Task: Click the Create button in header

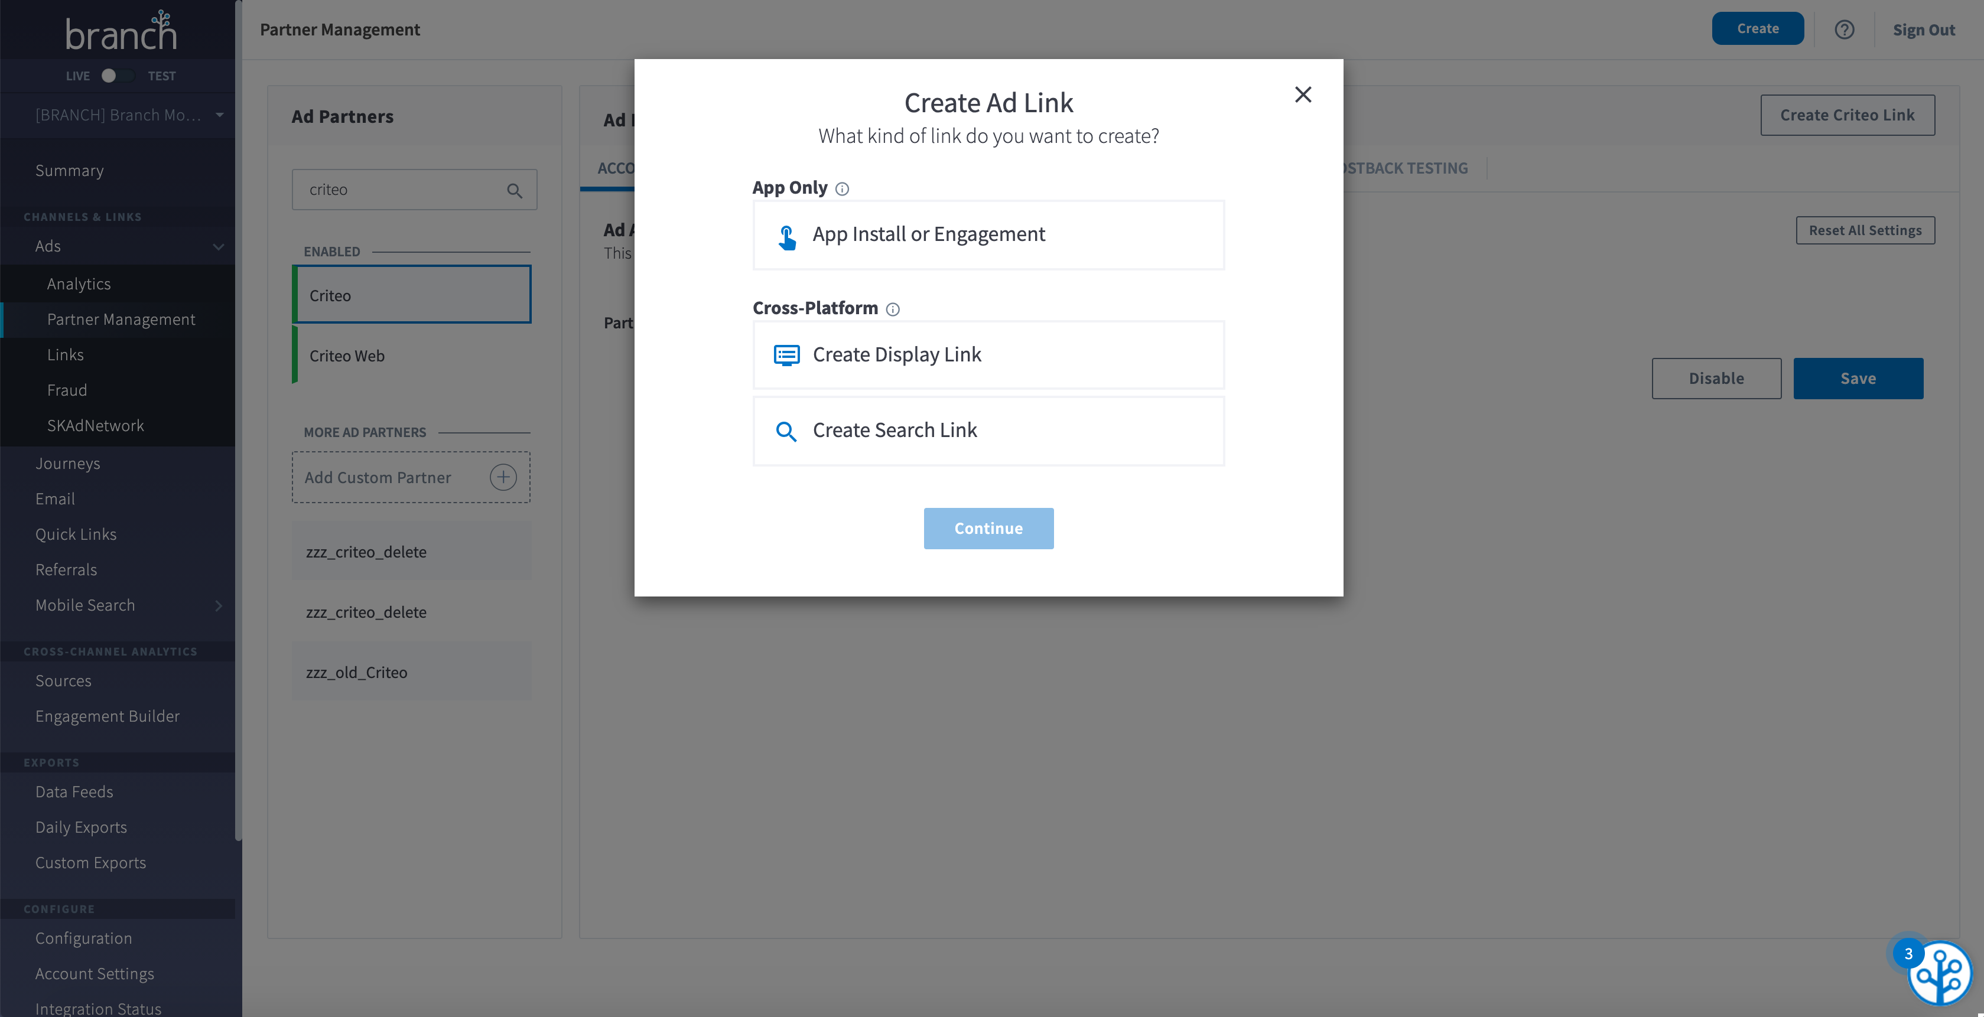Action: (1758, 28)
